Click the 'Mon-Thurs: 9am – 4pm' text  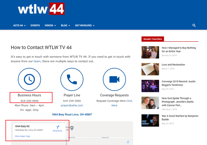point(29,105)
